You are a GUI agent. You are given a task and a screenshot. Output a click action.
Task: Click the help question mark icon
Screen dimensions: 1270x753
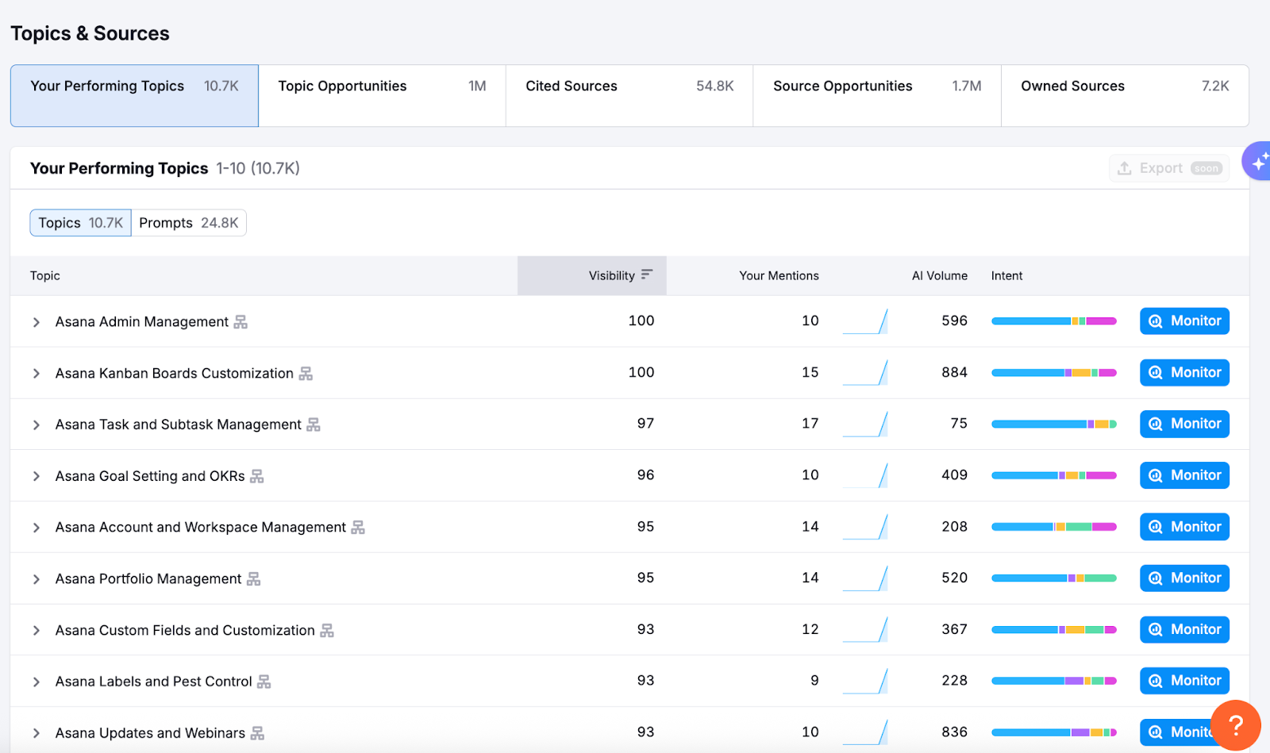[1235, 724]
